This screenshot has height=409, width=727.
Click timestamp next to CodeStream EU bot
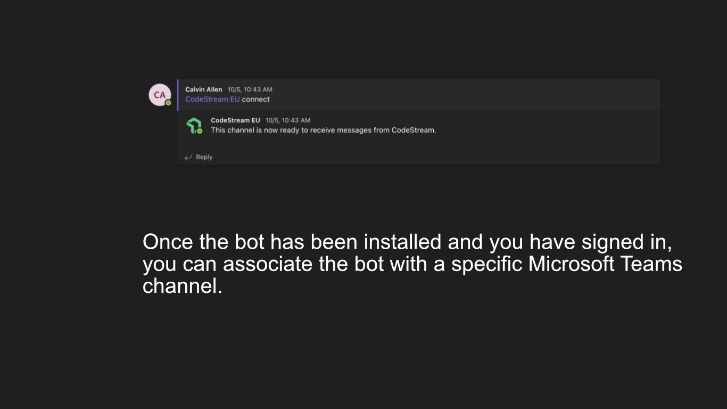pyautogui.click(x=287, y=120)
